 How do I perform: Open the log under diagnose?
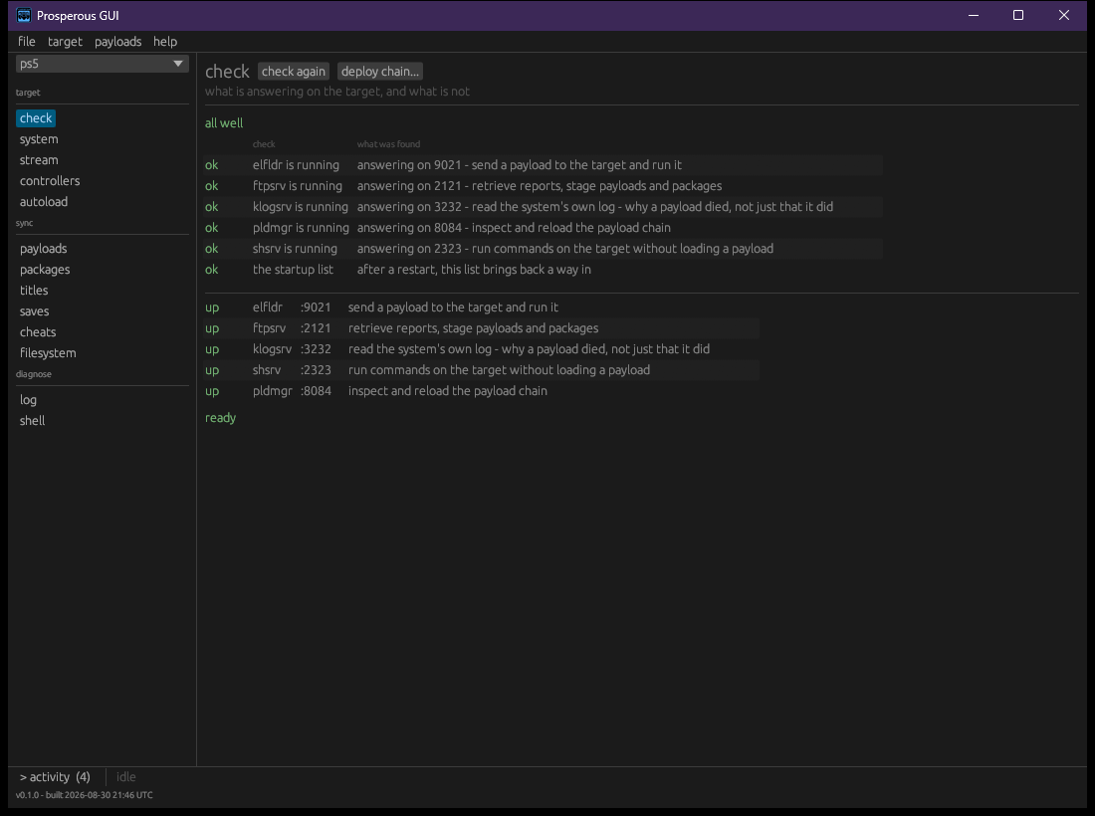pyautogui.click(x=28, y=400)
